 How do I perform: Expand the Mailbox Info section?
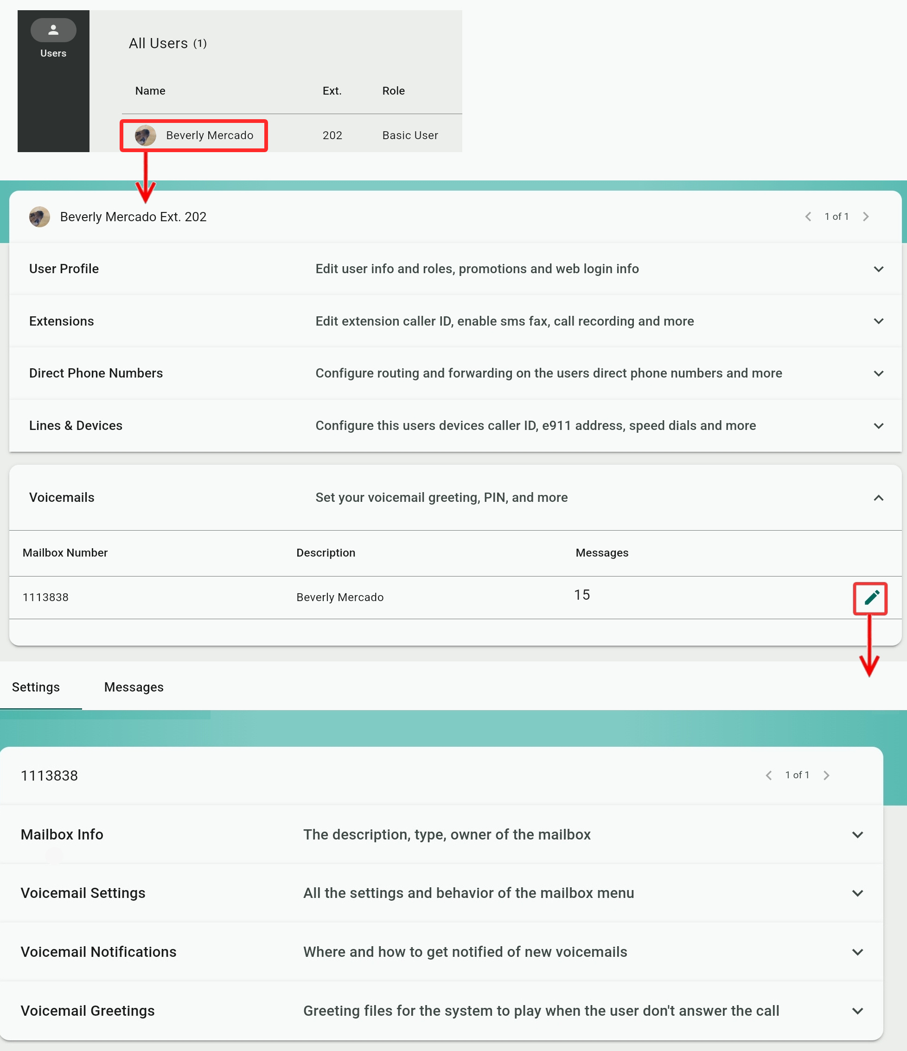tap(857, 834)
